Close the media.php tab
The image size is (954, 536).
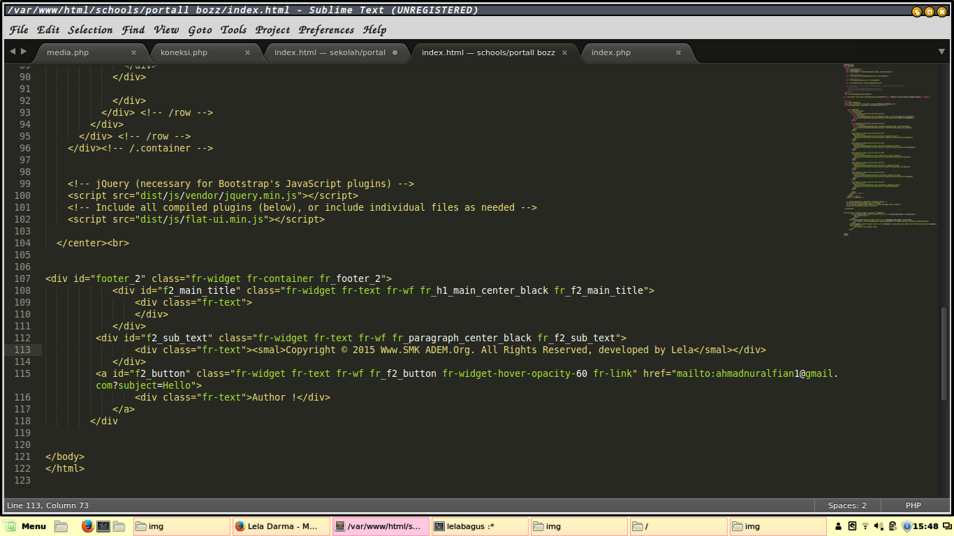pos(133,52)
